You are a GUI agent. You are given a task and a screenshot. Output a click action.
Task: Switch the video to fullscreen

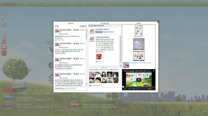154,89
